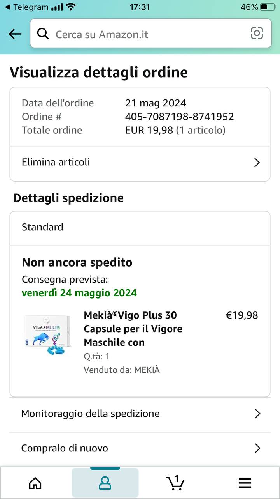Image resolution: width=280 pixels, height=499 pixels.
Task: Open account profile tab icon
Action: coord(105,483)
